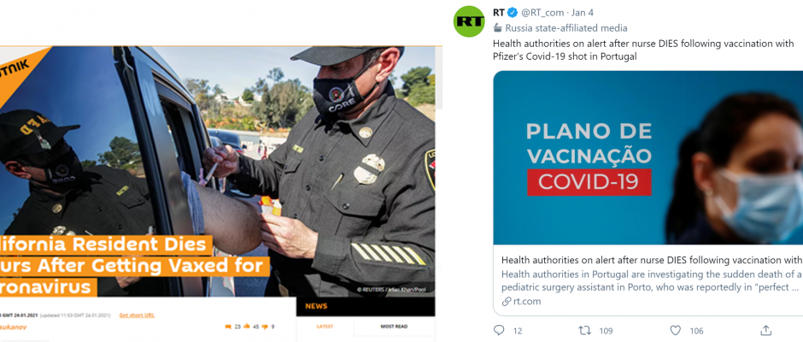Retweet the RT post
Image resolution: width=803 pixels, height=342 pixels.
[584, 330]
